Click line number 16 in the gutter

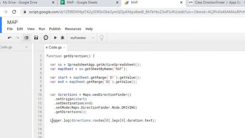40,120
